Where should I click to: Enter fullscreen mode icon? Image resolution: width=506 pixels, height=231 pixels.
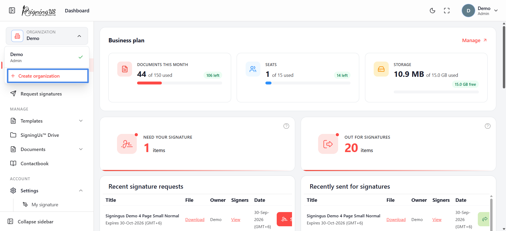pos(447,11)
